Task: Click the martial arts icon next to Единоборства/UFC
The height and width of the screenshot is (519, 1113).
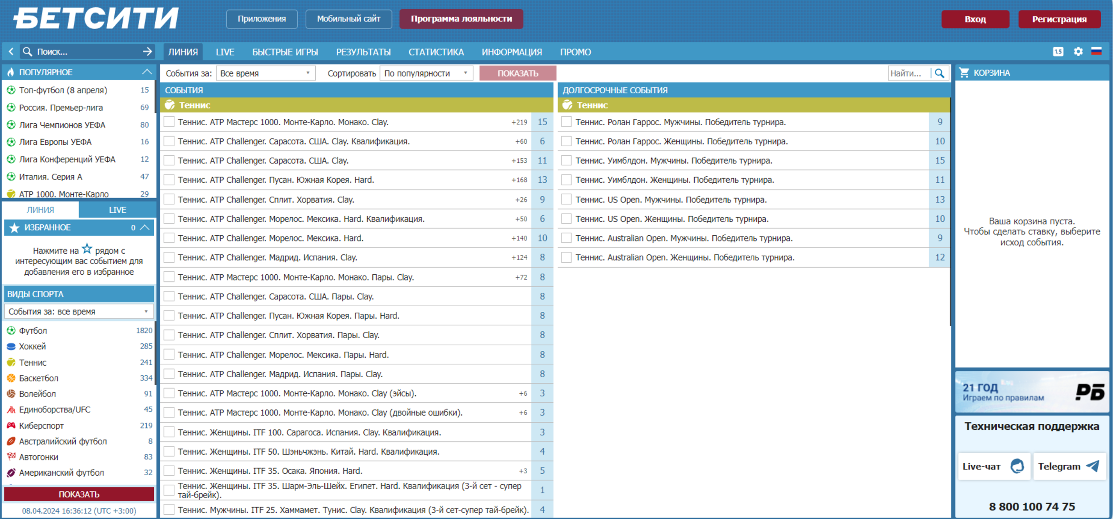Action: pos(11,409)
